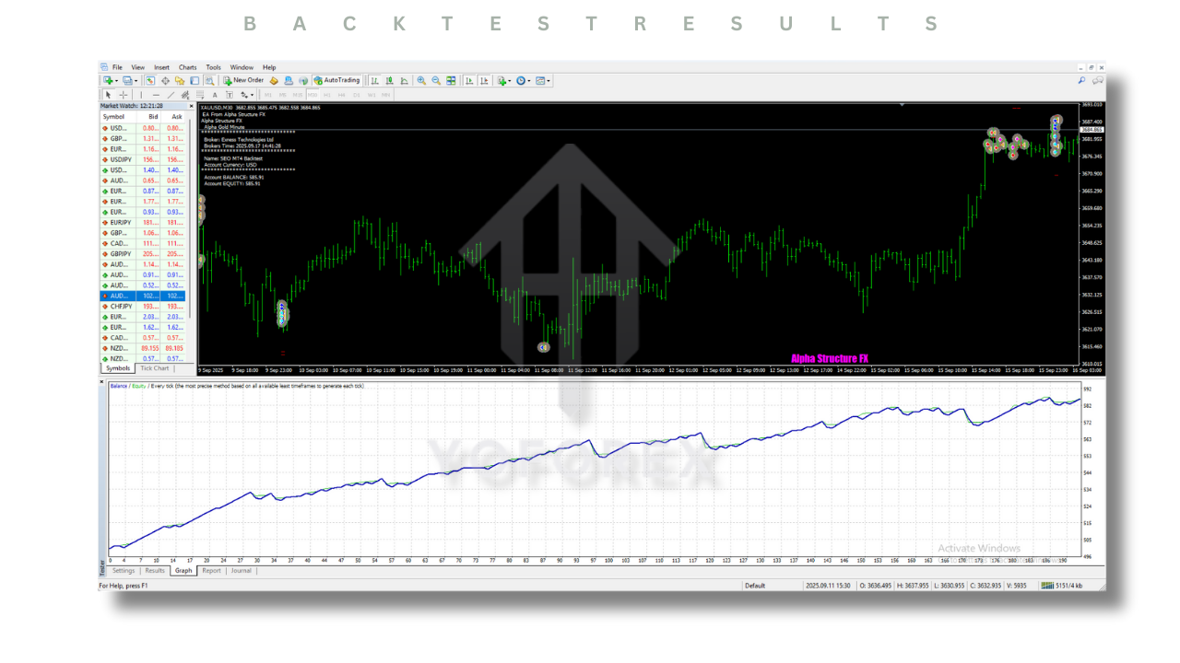Click the Zoom Out magnifier icon

point(436,81)
